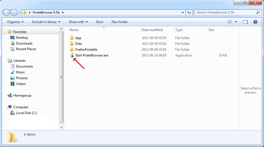Click the Favorites star icon

10,32
